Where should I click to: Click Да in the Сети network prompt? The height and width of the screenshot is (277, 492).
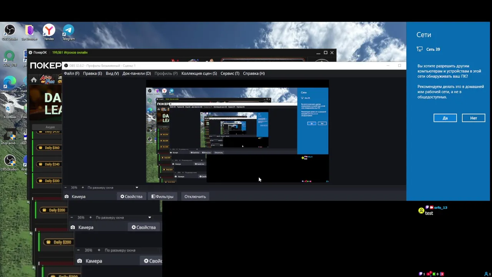point(445,118)
